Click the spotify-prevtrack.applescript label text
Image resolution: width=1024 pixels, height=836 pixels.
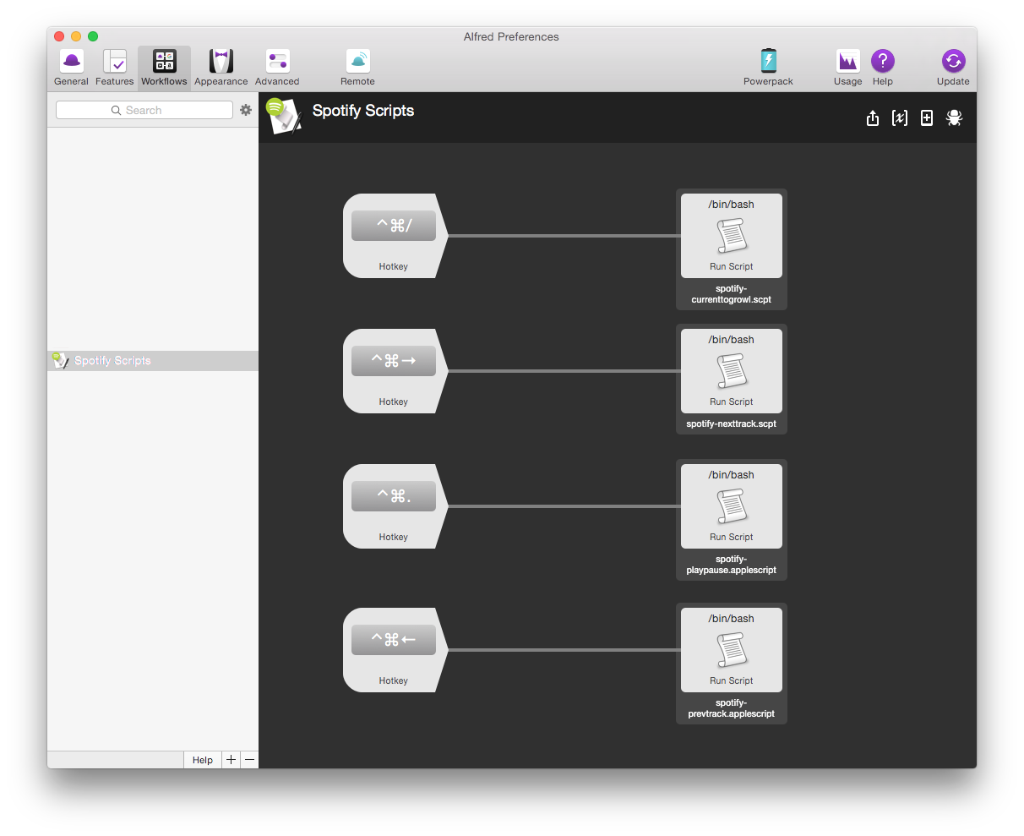coord(732,708)
